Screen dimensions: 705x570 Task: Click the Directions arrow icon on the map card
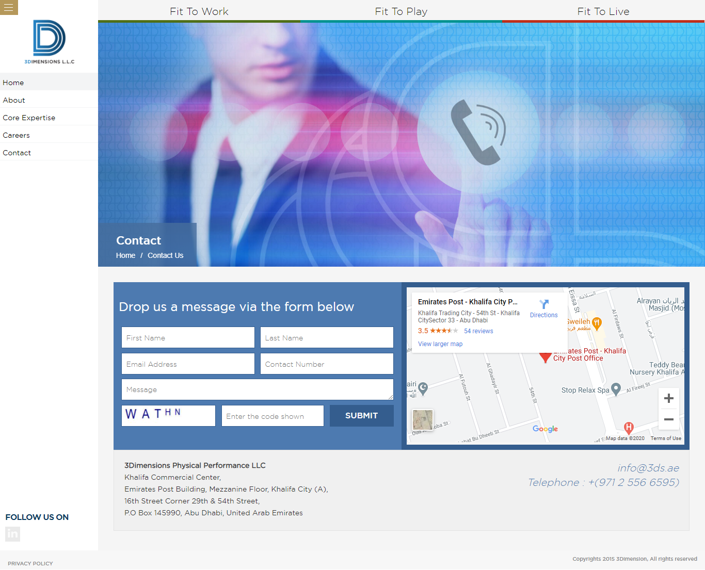[x=544, y=304]
